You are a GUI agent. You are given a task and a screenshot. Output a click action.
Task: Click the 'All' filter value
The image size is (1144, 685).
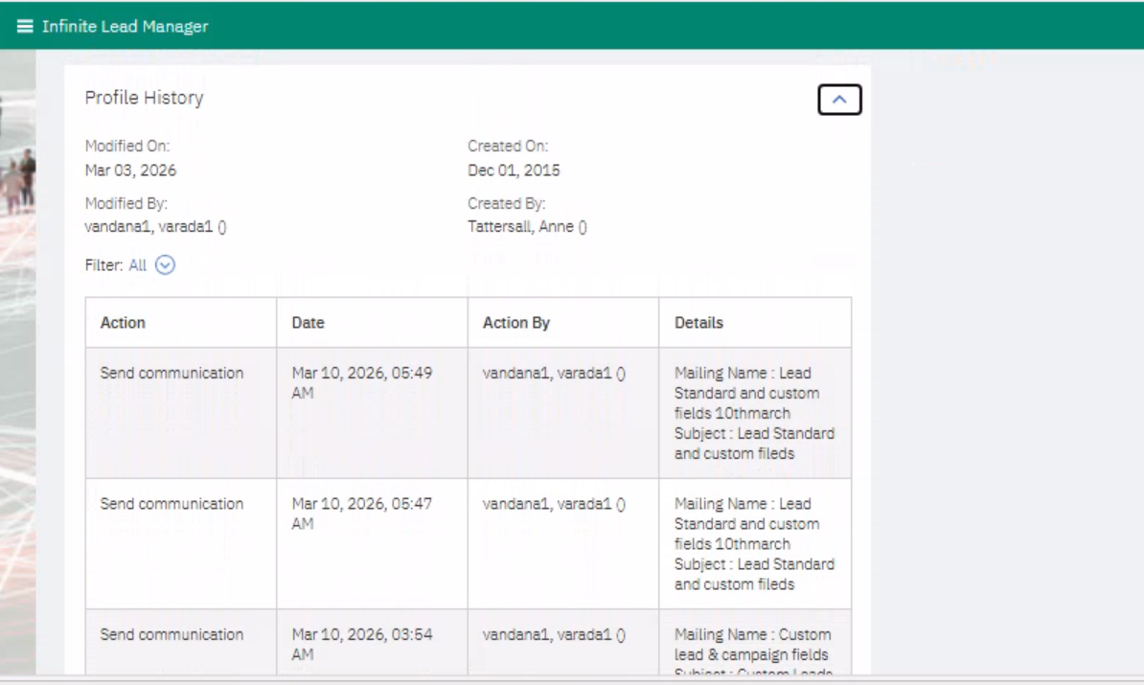coord(137,266)
